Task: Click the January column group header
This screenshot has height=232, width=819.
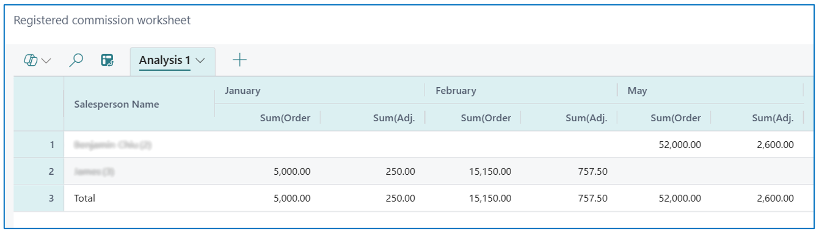Action: point(242,91)
